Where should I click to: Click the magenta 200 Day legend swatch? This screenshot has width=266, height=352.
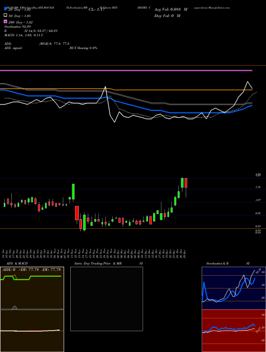tap(5, 21)
